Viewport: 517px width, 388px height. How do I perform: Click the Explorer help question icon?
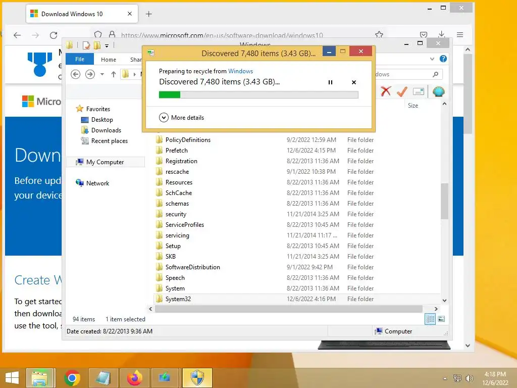pos(443,59)
